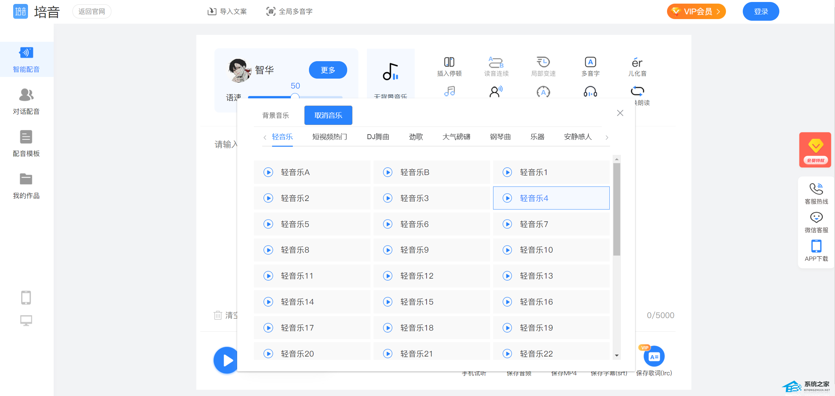This screenshot has width=835, height=396.
Task: Select the 多音字 polyphone tool icon
Action: click(x=590, y=62)
